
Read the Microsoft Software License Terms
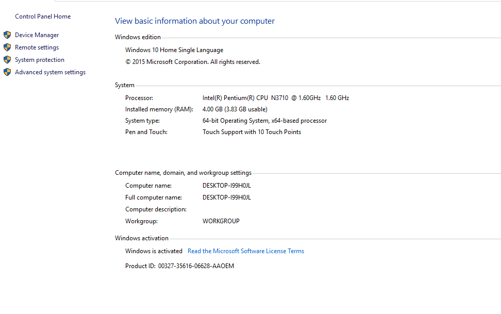coord(246,251)
